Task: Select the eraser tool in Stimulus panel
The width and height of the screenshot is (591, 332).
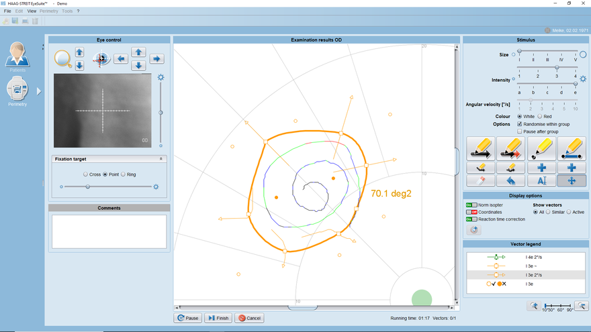Action: (x=480, y=180)
